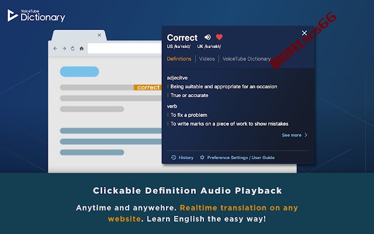Click the VoiceTube Dictionary logo icon
The height and width of the screenshot is (234, 374).
[x=12, y=15]
